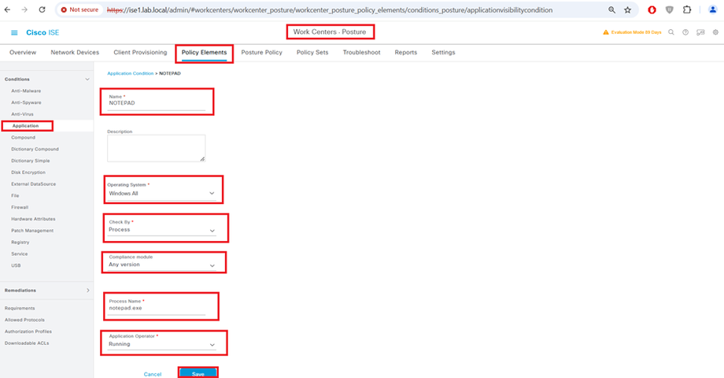
Task: Open Requirements in sidebar
Action: pyautogui.click(x=20, y=308)
